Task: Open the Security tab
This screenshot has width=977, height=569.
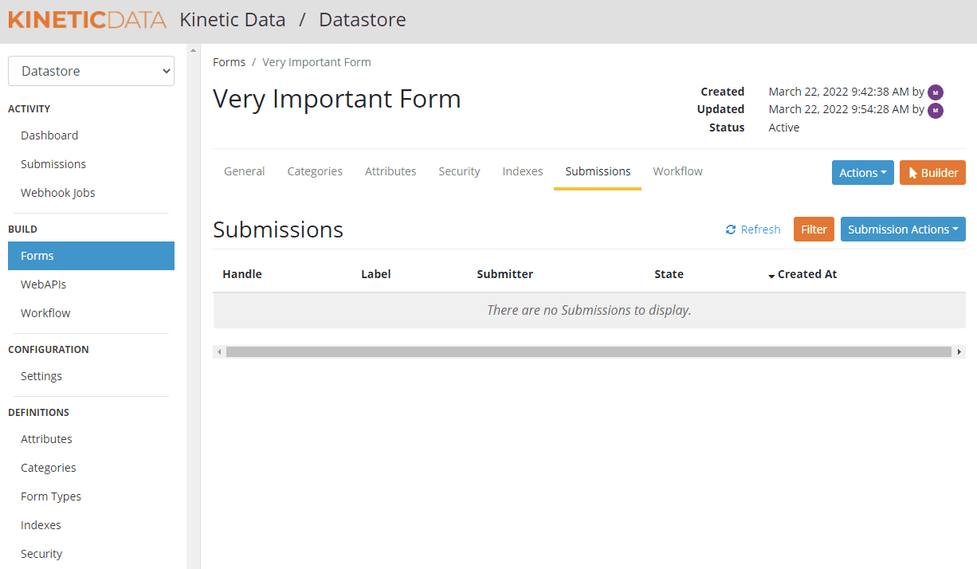Action: tap(459, 171)
